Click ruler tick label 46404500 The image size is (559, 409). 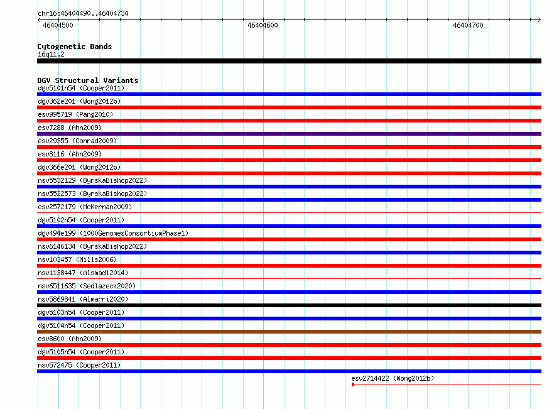(58, 25)
